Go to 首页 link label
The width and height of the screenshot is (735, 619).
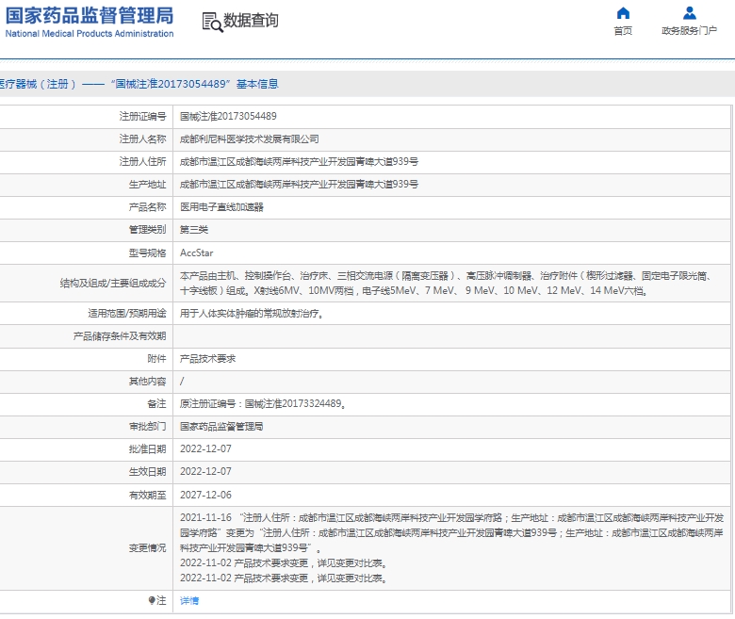pyautogui.click(x=623, y=31)
